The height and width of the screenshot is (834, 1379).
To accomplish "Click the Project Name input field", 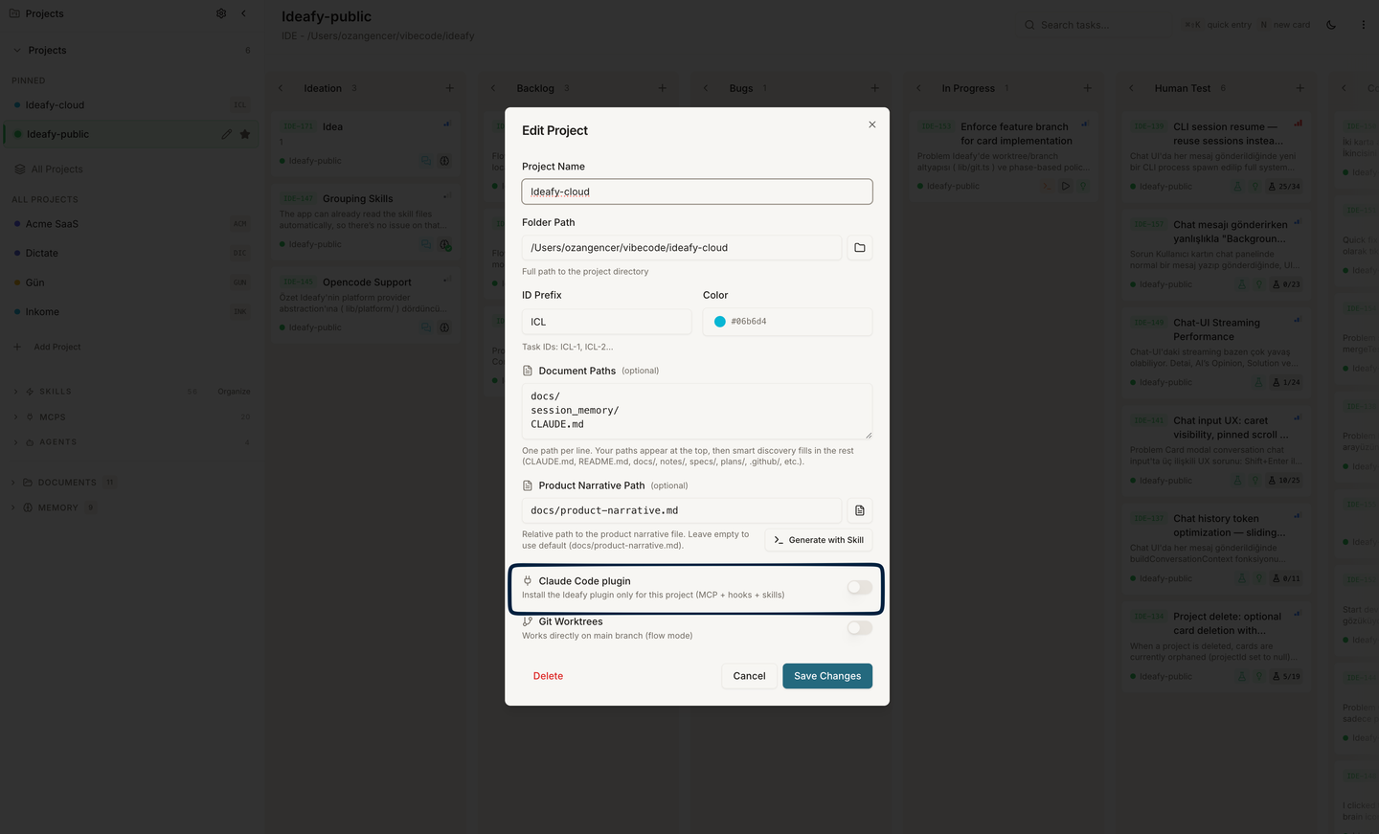I will [x=697, y=192].
